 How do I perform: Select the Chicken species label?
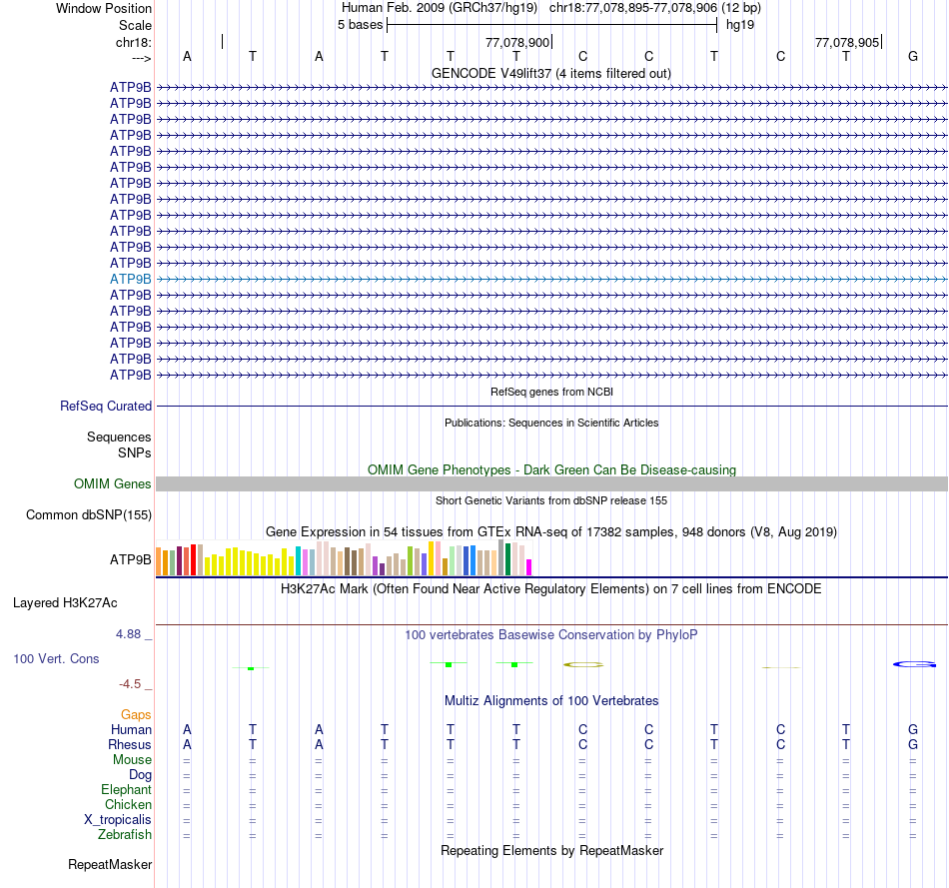pos(128,804)
